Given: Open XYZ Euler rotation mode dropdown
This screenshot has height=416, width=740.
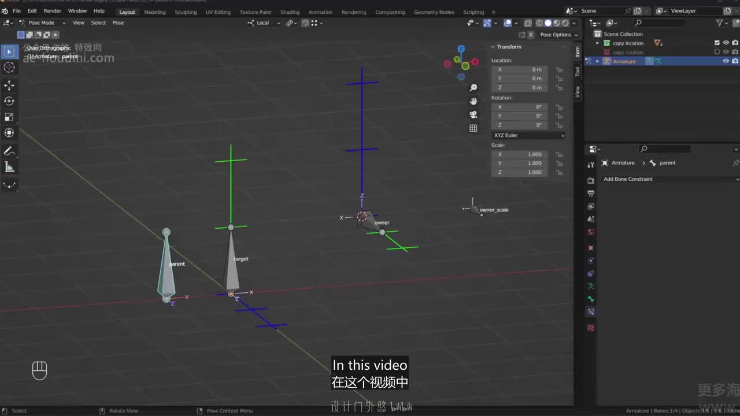Looking at the screenshot, I should [528, 135].
